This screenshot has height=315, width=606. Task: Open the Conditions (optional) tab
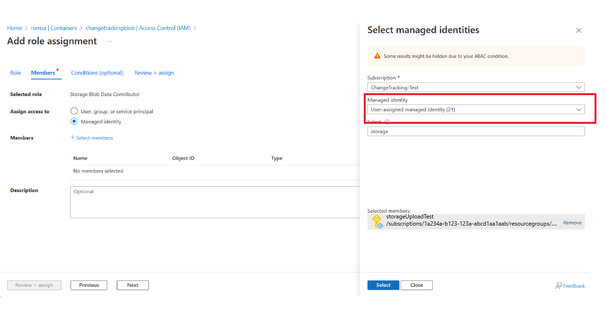[x=97, y=73]
